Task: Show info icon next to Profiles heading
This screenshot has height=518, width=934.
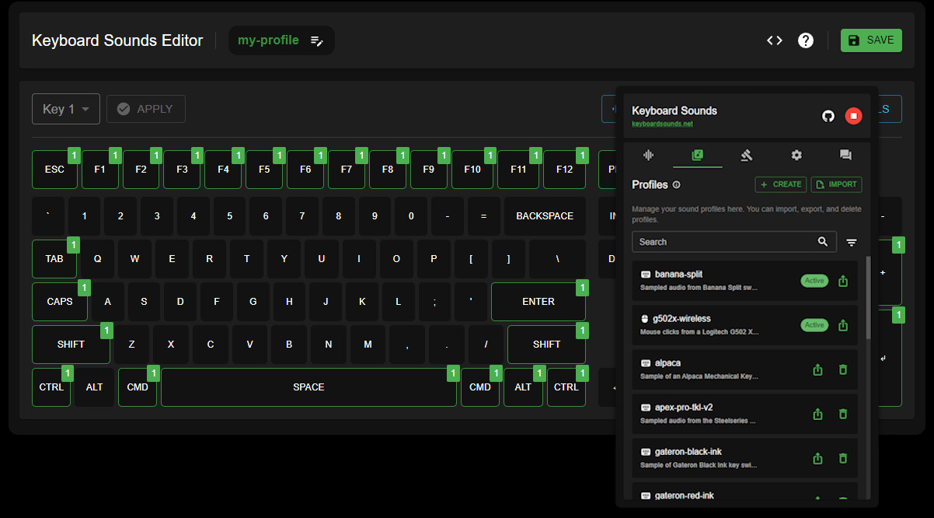Action: pos(676,185)
